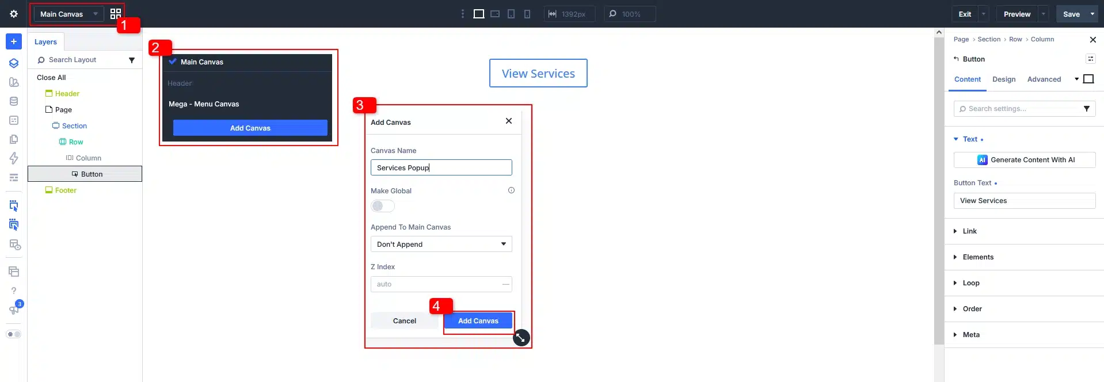The width and height of the screenshot is (1104, 382).
Task: Switch to the Advanced tab
Action: 1044,79
